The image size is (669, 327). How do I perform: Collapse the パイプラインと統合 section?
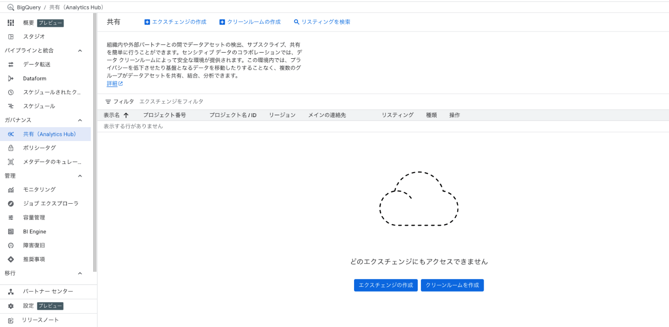click(x=80, y=51)
